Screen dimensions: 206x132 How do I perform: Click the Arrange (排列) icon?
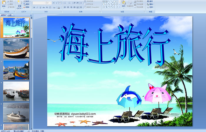[124, 2]
